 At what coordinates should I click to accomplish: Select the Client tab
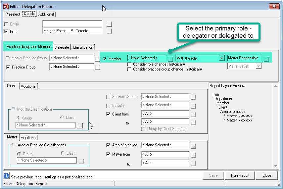point(11,86)
